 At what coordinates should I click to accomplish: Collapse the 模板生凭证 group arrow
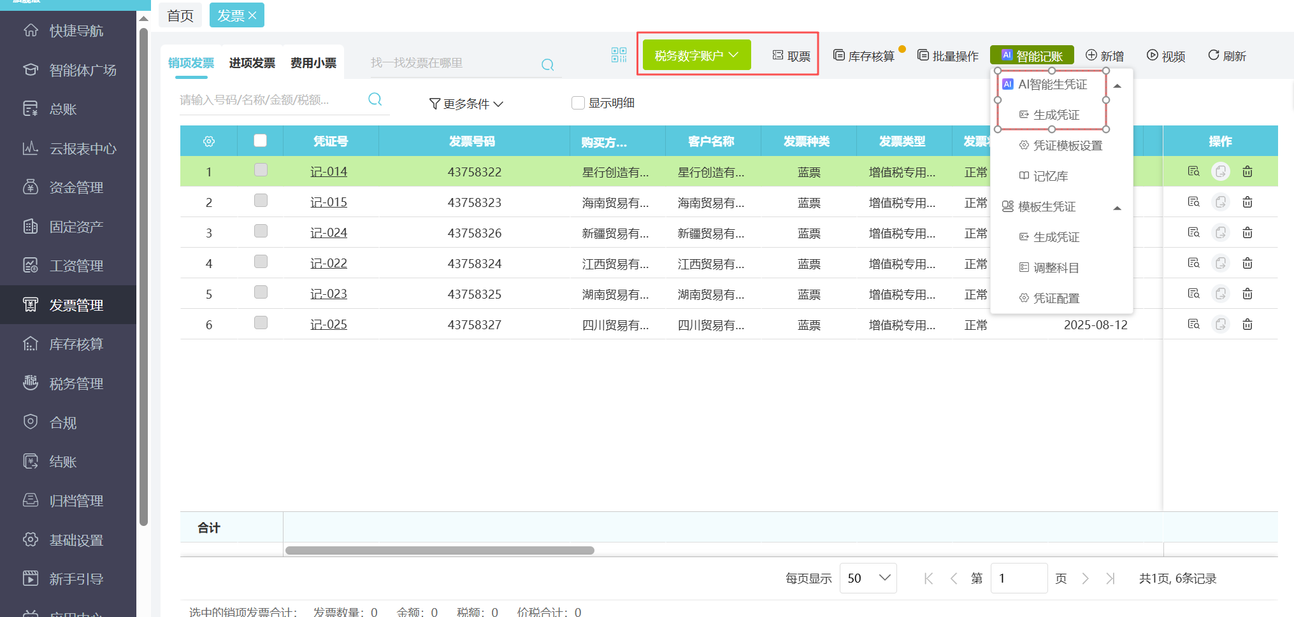tap(1117, 208)
